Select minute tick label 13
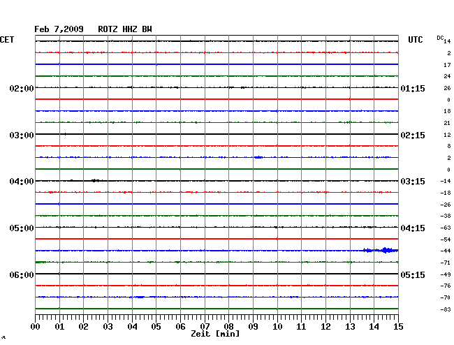This screenshot has width=454, height=345. pyautogui.click(x=350, y=327)
